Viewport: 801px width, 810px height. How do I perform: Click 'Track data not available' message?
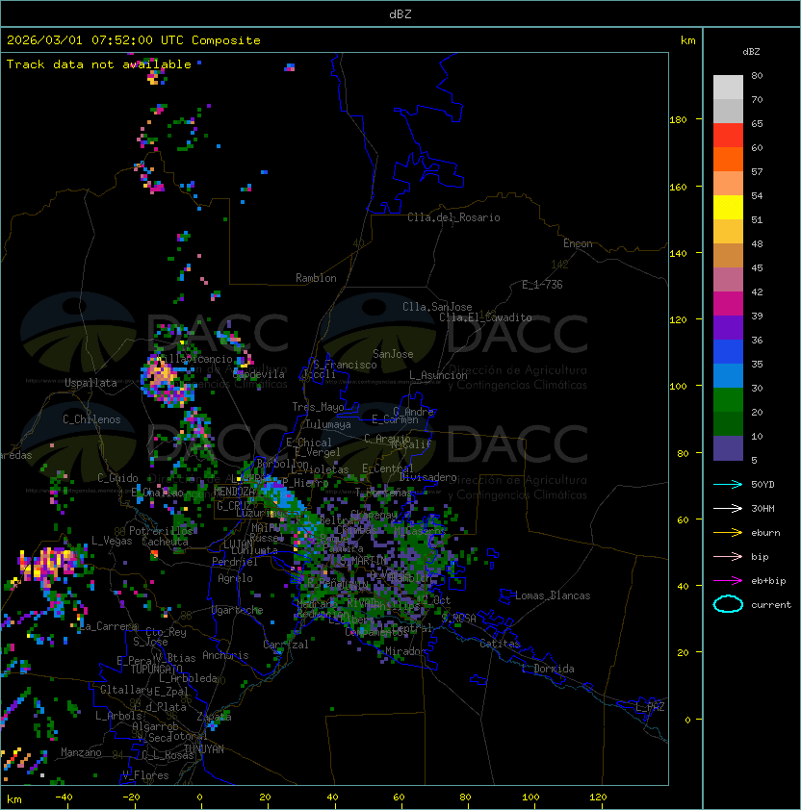[x=99, y=64]
